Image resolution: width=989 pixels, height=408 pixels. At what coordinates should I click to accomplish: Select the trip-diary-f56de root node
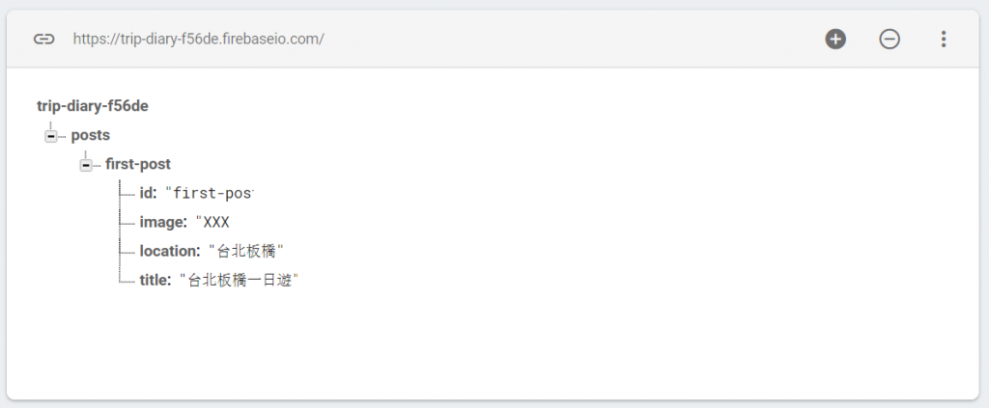pos(93,106)
